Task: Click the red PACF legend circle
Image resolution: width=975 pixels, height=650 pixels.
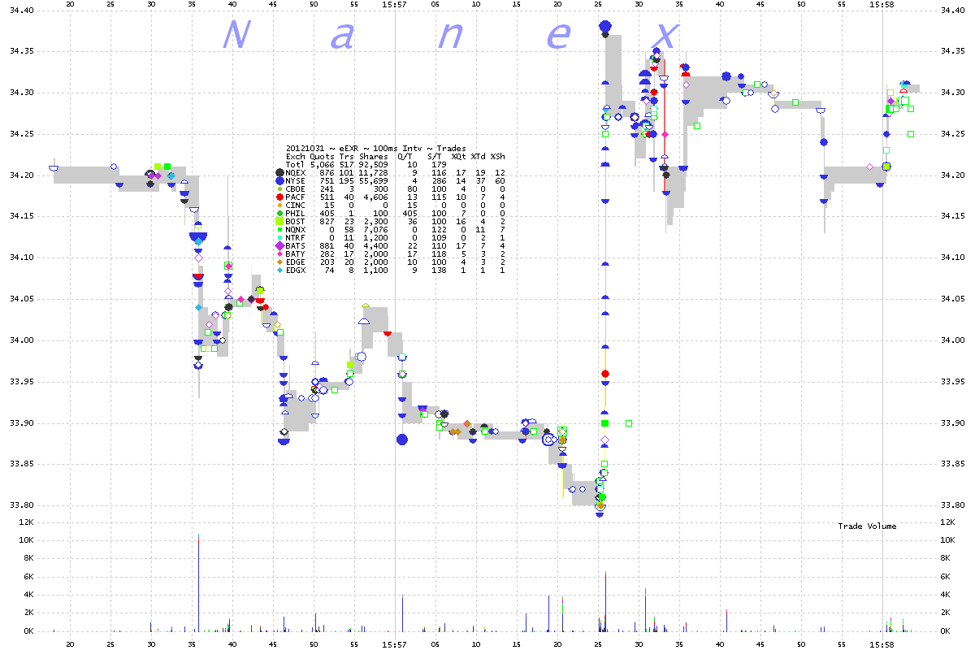Action: [x=280, y=197]
